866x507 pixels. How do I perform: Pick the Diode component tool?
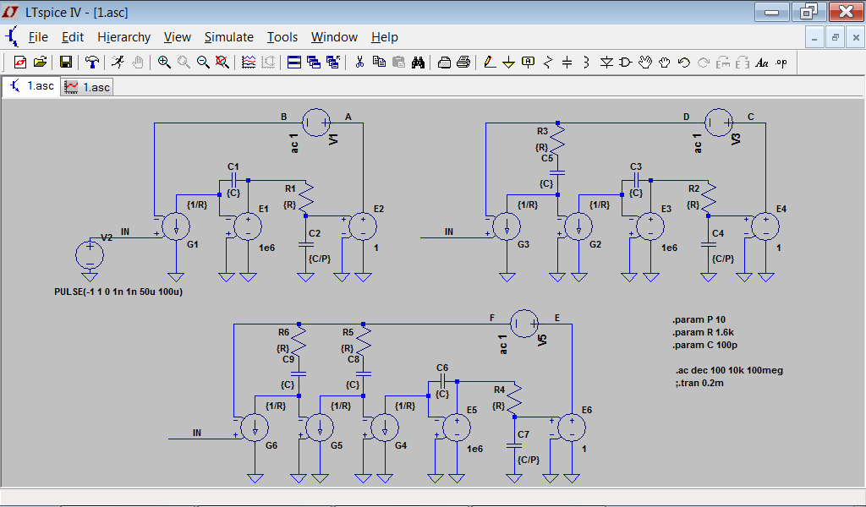click(606, 63)
